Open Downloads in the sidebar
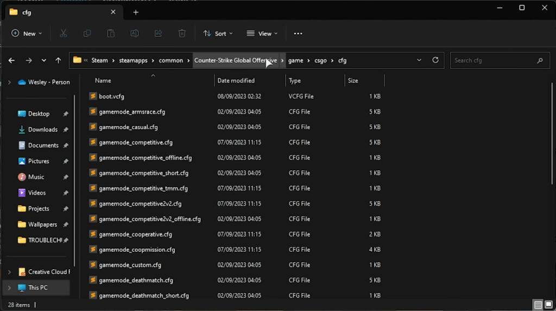The width and height of the screenshot is (556, 311). [x=42, y=129]
